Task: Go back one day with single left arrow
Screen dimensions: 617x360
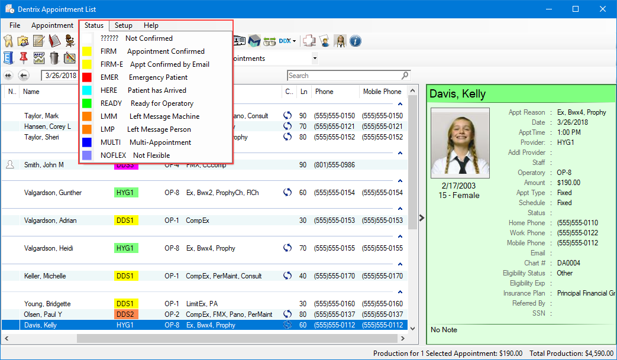Action: coord(24,76)
